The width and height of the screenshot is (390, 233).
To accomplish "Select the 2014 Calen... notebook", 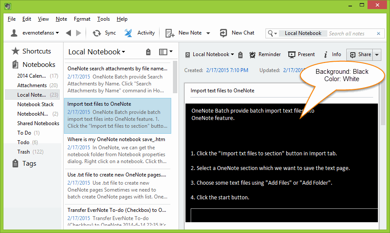I will click(x=32, y=76).
